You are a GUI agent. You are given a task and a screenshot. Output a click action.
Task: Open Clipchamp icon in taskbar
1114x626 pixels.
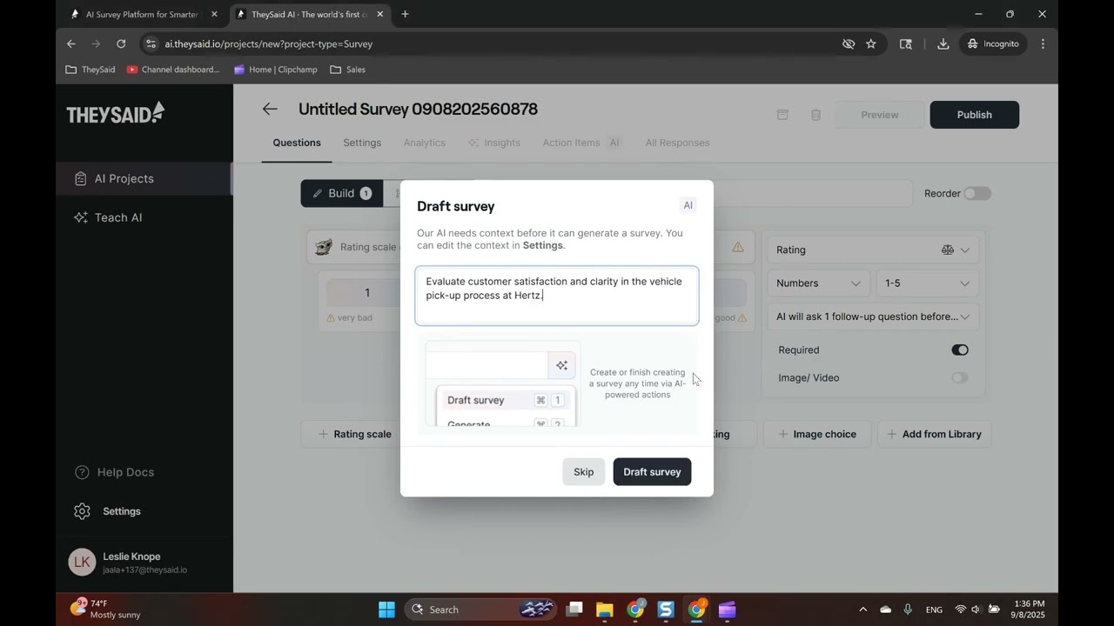pos(727,609)
